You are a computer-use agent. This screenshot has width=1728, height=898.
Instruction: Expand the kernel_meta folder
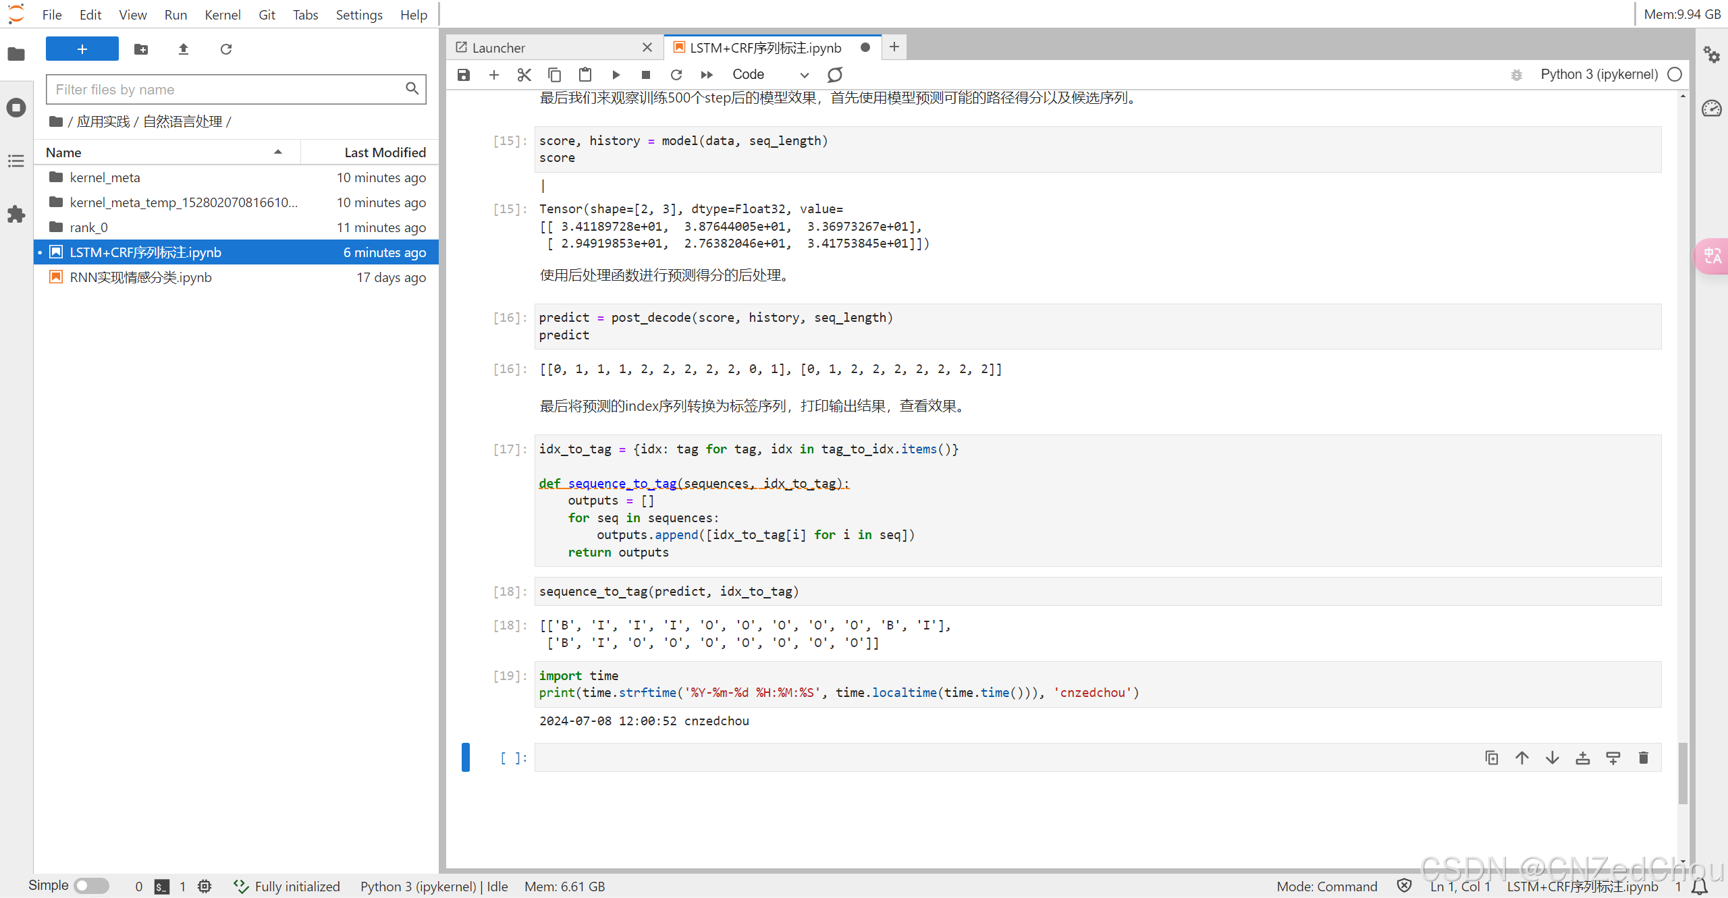click(x=105, y=177)
